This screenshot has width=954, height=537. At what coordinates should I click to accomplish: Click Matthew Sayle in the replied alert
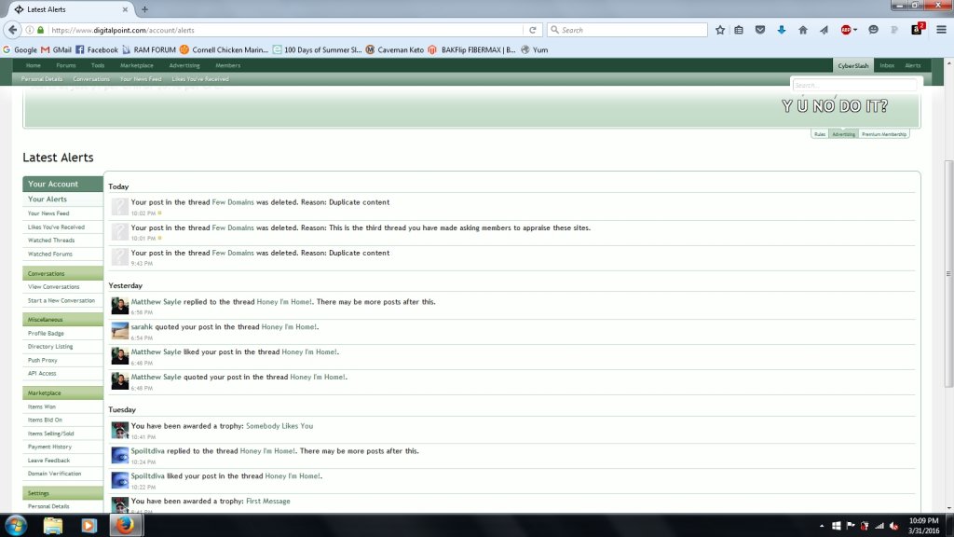pos(156,302)
